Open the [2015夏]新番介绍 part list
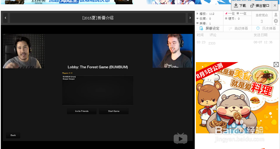This screenshot has width=280, height=149. click(98, 18)
